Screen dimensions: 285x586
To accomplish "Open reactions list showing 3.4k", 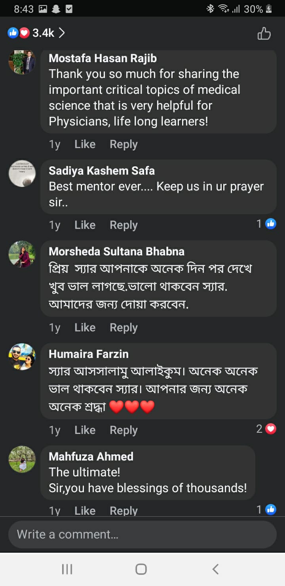I will [36, 33].
